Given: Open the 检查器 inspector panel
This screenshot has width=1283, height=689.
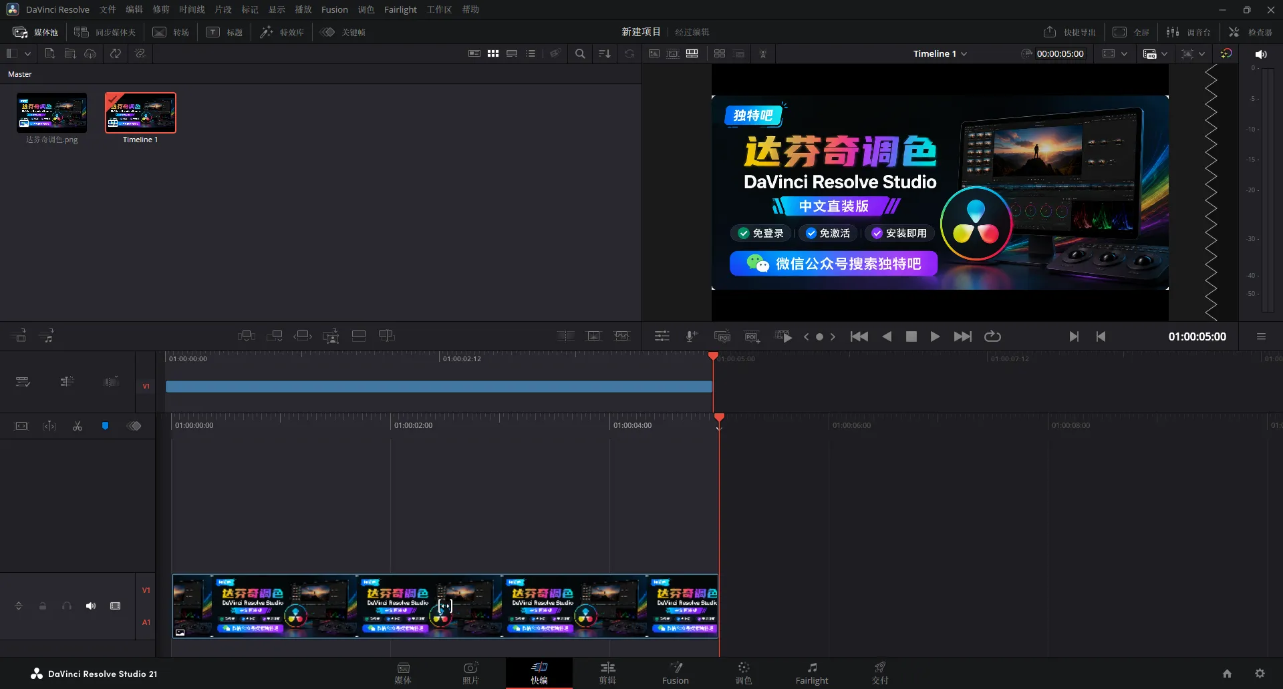Looking at the screenshot, I should click(x=1250, y=32).
